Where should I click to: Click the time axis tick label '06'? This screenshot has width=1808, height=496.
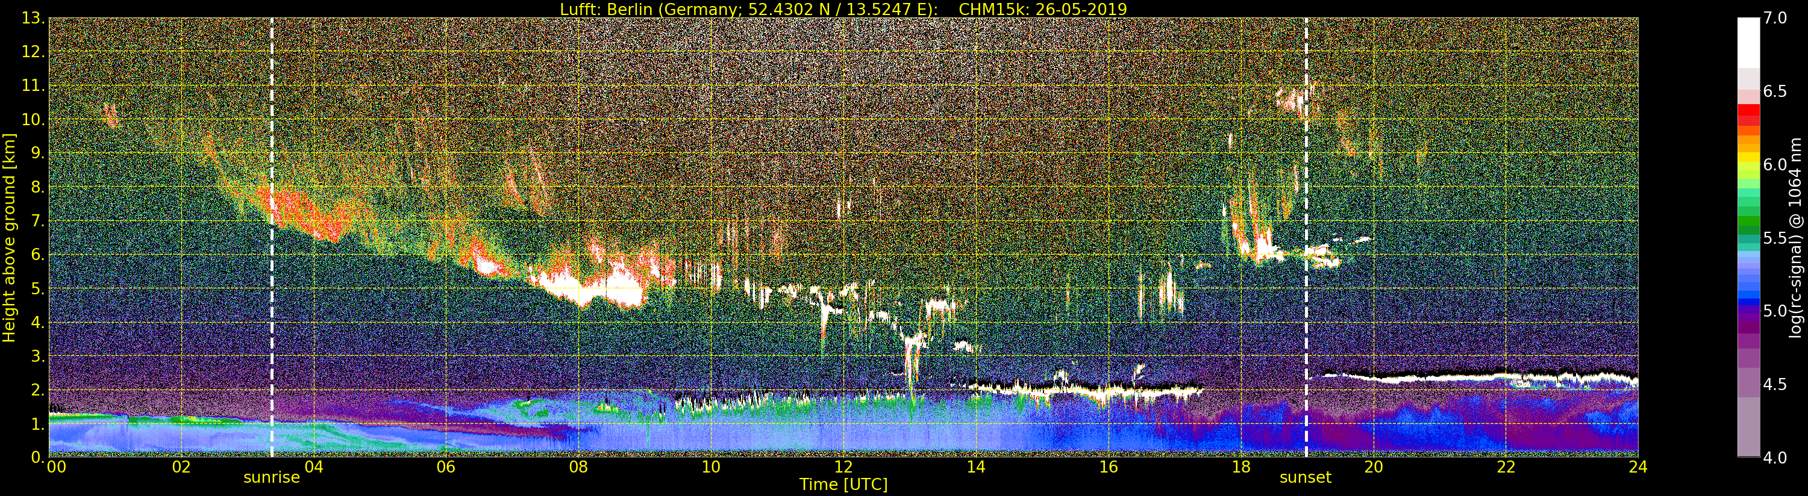[446, 467]
